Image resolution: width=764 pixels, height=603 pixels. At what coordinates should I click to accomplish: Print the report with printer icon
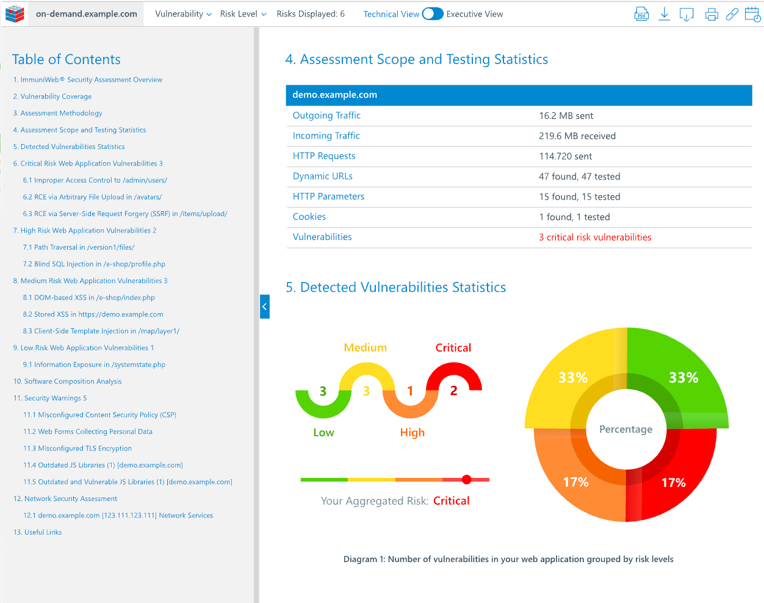(x=712, y=15)
